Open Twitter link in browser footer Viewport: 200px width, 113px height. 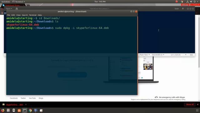click(x=23, y=98)
